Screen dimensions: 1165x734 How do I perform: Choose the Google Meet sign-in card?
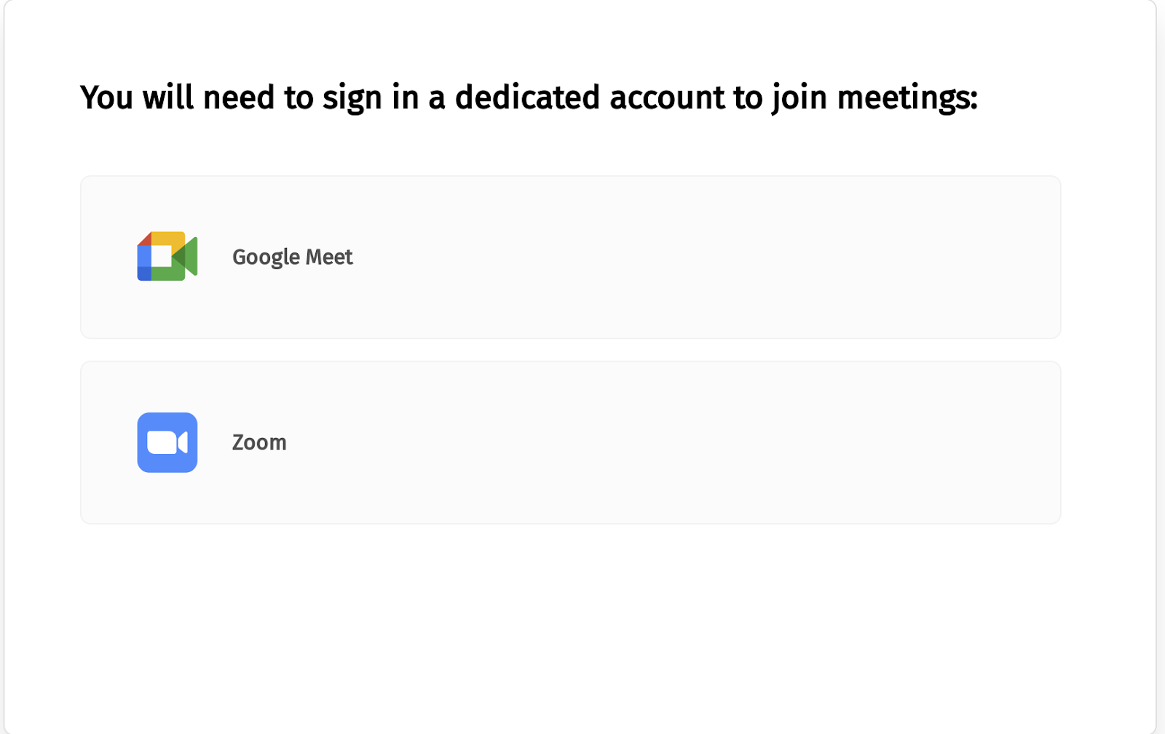pyautogui.click(x=570, y=257)
